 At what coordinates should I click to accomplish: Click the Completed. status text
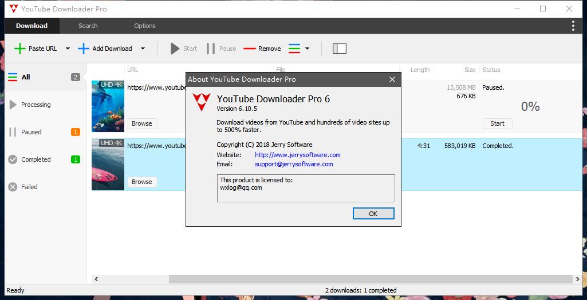[498, 146]
